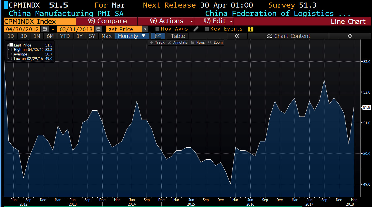Open the end date calendar picker
This screenshot has height=207, width=372.
pyautogui.click(x=98, y=29)
